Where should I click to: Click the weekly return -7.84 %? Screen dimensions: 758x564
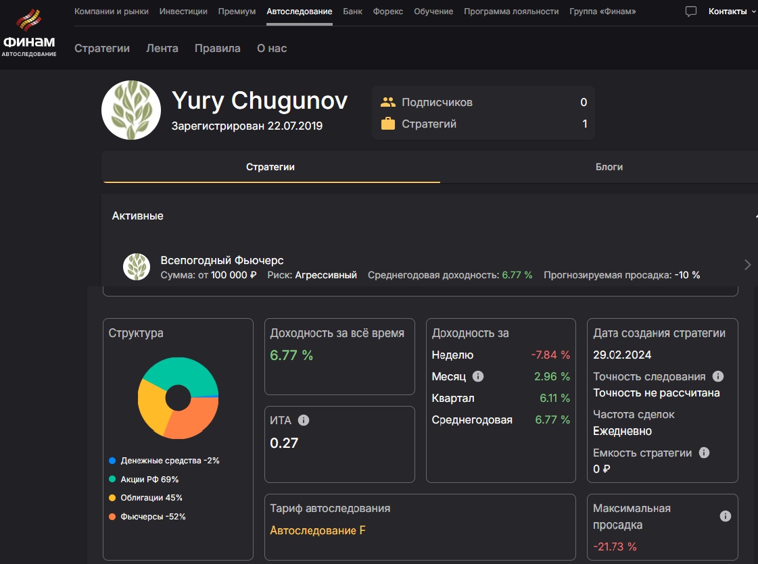(550, 355)
